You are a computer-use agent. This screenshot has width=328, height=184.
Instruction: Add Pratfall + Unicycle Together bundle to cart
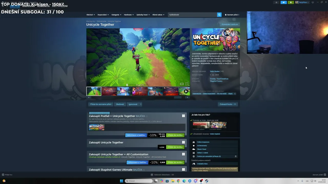pos(175,135)
